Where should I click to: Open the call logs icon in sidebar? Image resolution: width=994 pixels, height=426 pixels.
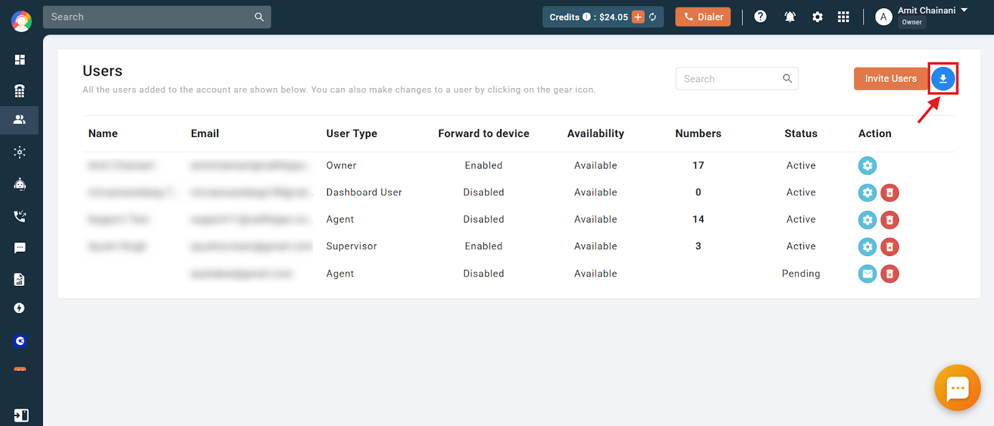click(20, 216)
